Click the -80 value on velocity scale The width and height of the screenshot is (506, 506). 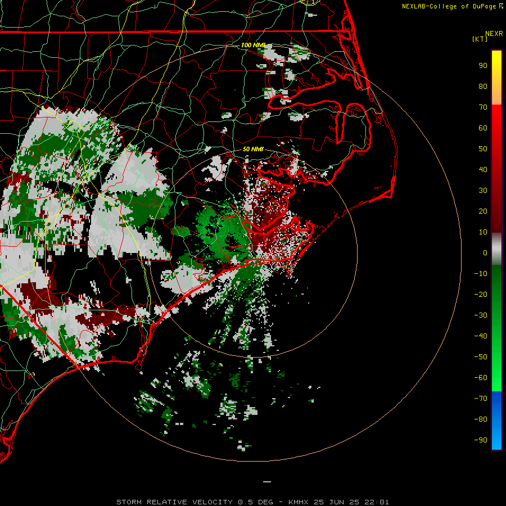pos(481,419)
